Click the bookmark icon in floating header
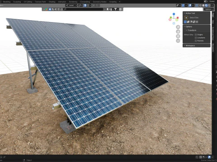 [x=108, y=9]
